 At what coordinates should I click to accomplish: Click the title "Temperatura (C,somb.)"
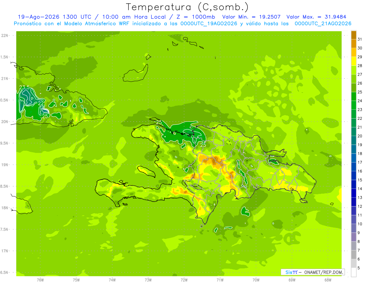coord(187,7)
